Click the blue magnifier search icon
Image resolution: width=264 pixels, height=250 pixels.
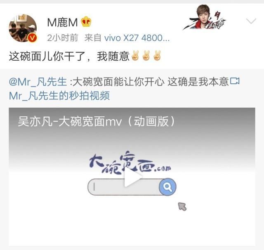167,187
